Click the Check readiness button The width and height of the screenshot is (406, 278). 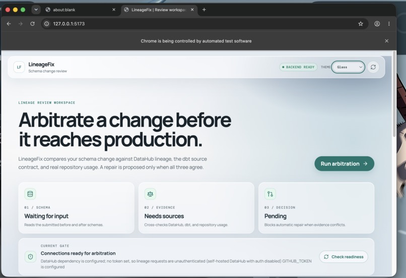(344, 257)
